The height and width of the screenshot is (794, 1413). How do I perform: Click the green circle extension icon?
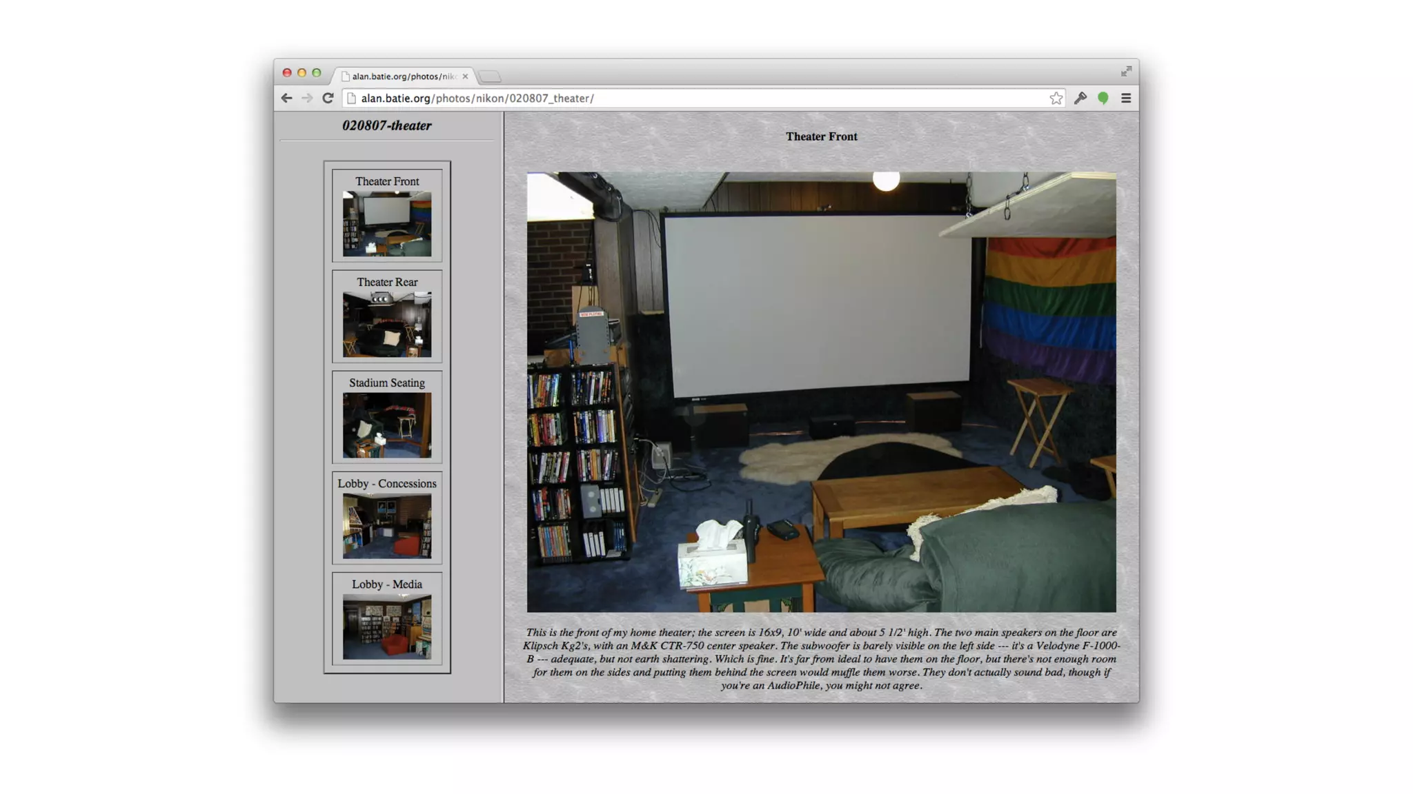click(x=1103, y=99)
